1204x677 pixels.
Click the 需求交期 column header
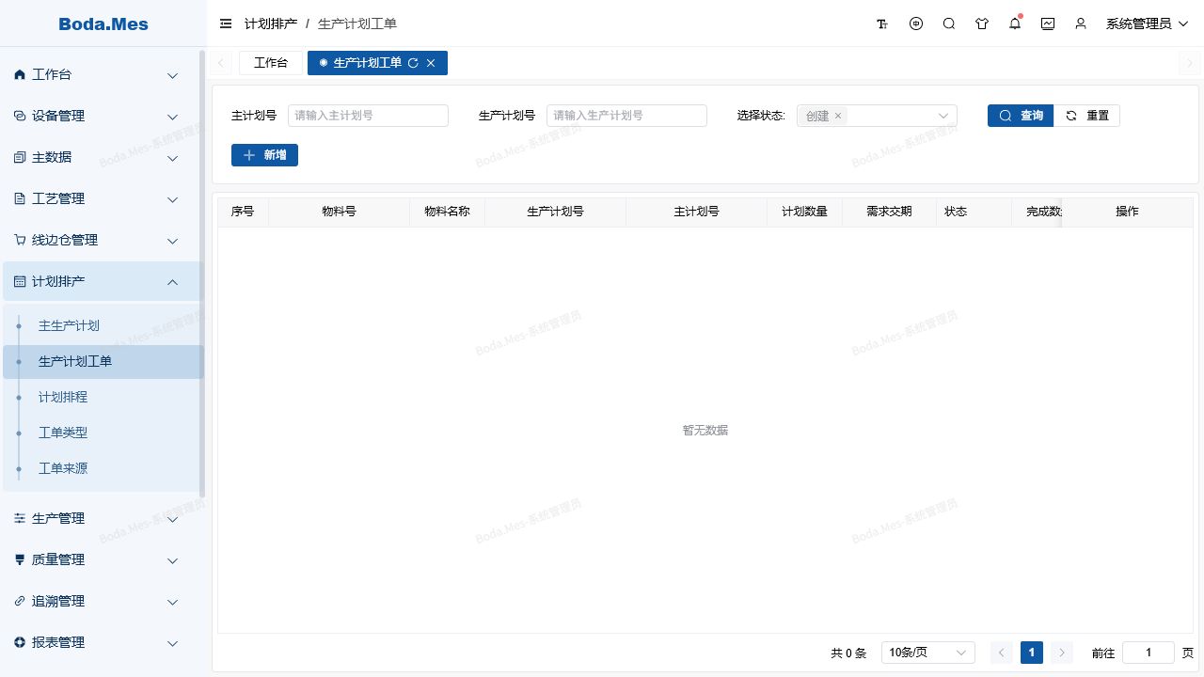[889, 212]
